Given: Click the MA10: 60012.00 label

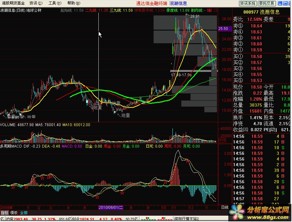Looking at the screenshot, I should [x=76, y=125].
